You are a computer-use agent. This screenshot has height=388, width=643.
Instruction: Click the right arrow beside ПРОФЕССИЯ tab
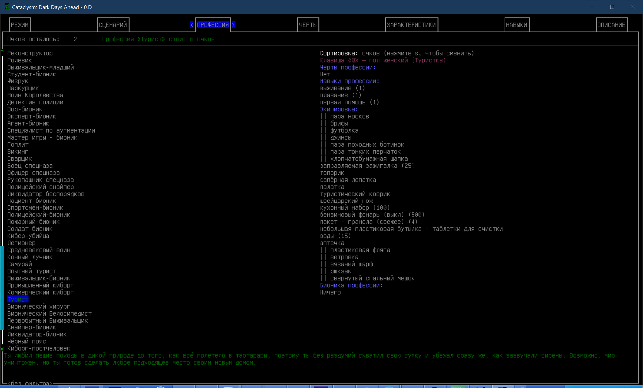coord(233,25)
